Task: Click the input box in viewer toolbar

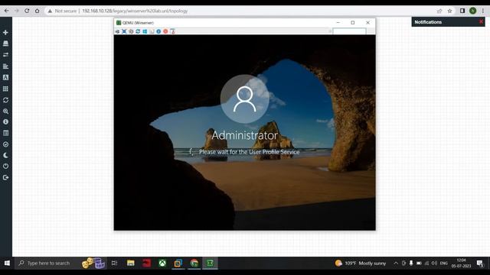Action: (349, 31)
